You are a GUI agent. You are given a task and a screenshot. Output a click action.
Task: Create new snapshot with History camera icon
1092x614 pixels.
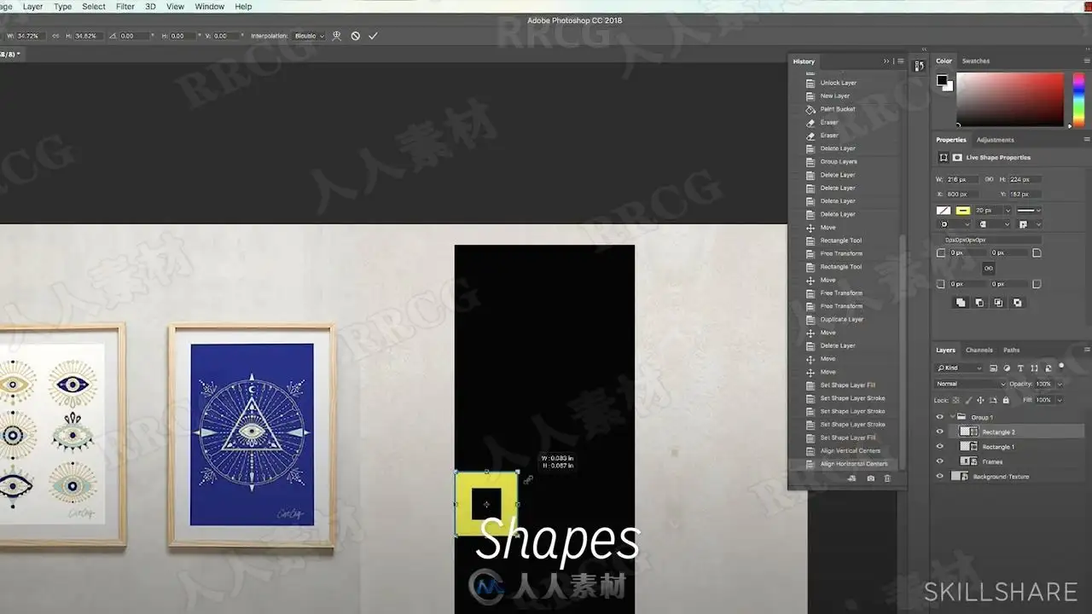click(870, 479)
